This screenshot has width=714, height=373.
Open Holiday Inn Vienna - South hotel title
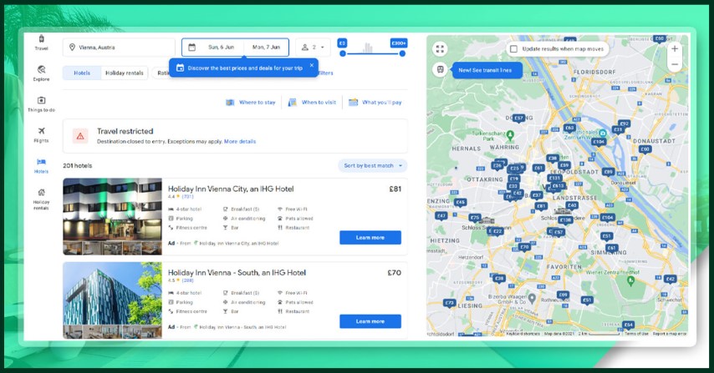pyautogui.click(x=237, y=273)
